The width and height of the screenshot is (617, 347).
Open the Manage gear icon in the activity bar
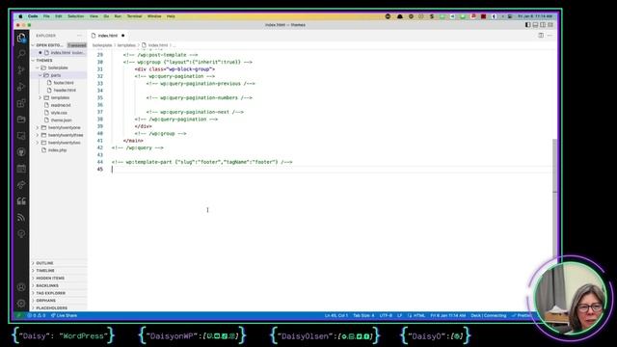(21, 304)
